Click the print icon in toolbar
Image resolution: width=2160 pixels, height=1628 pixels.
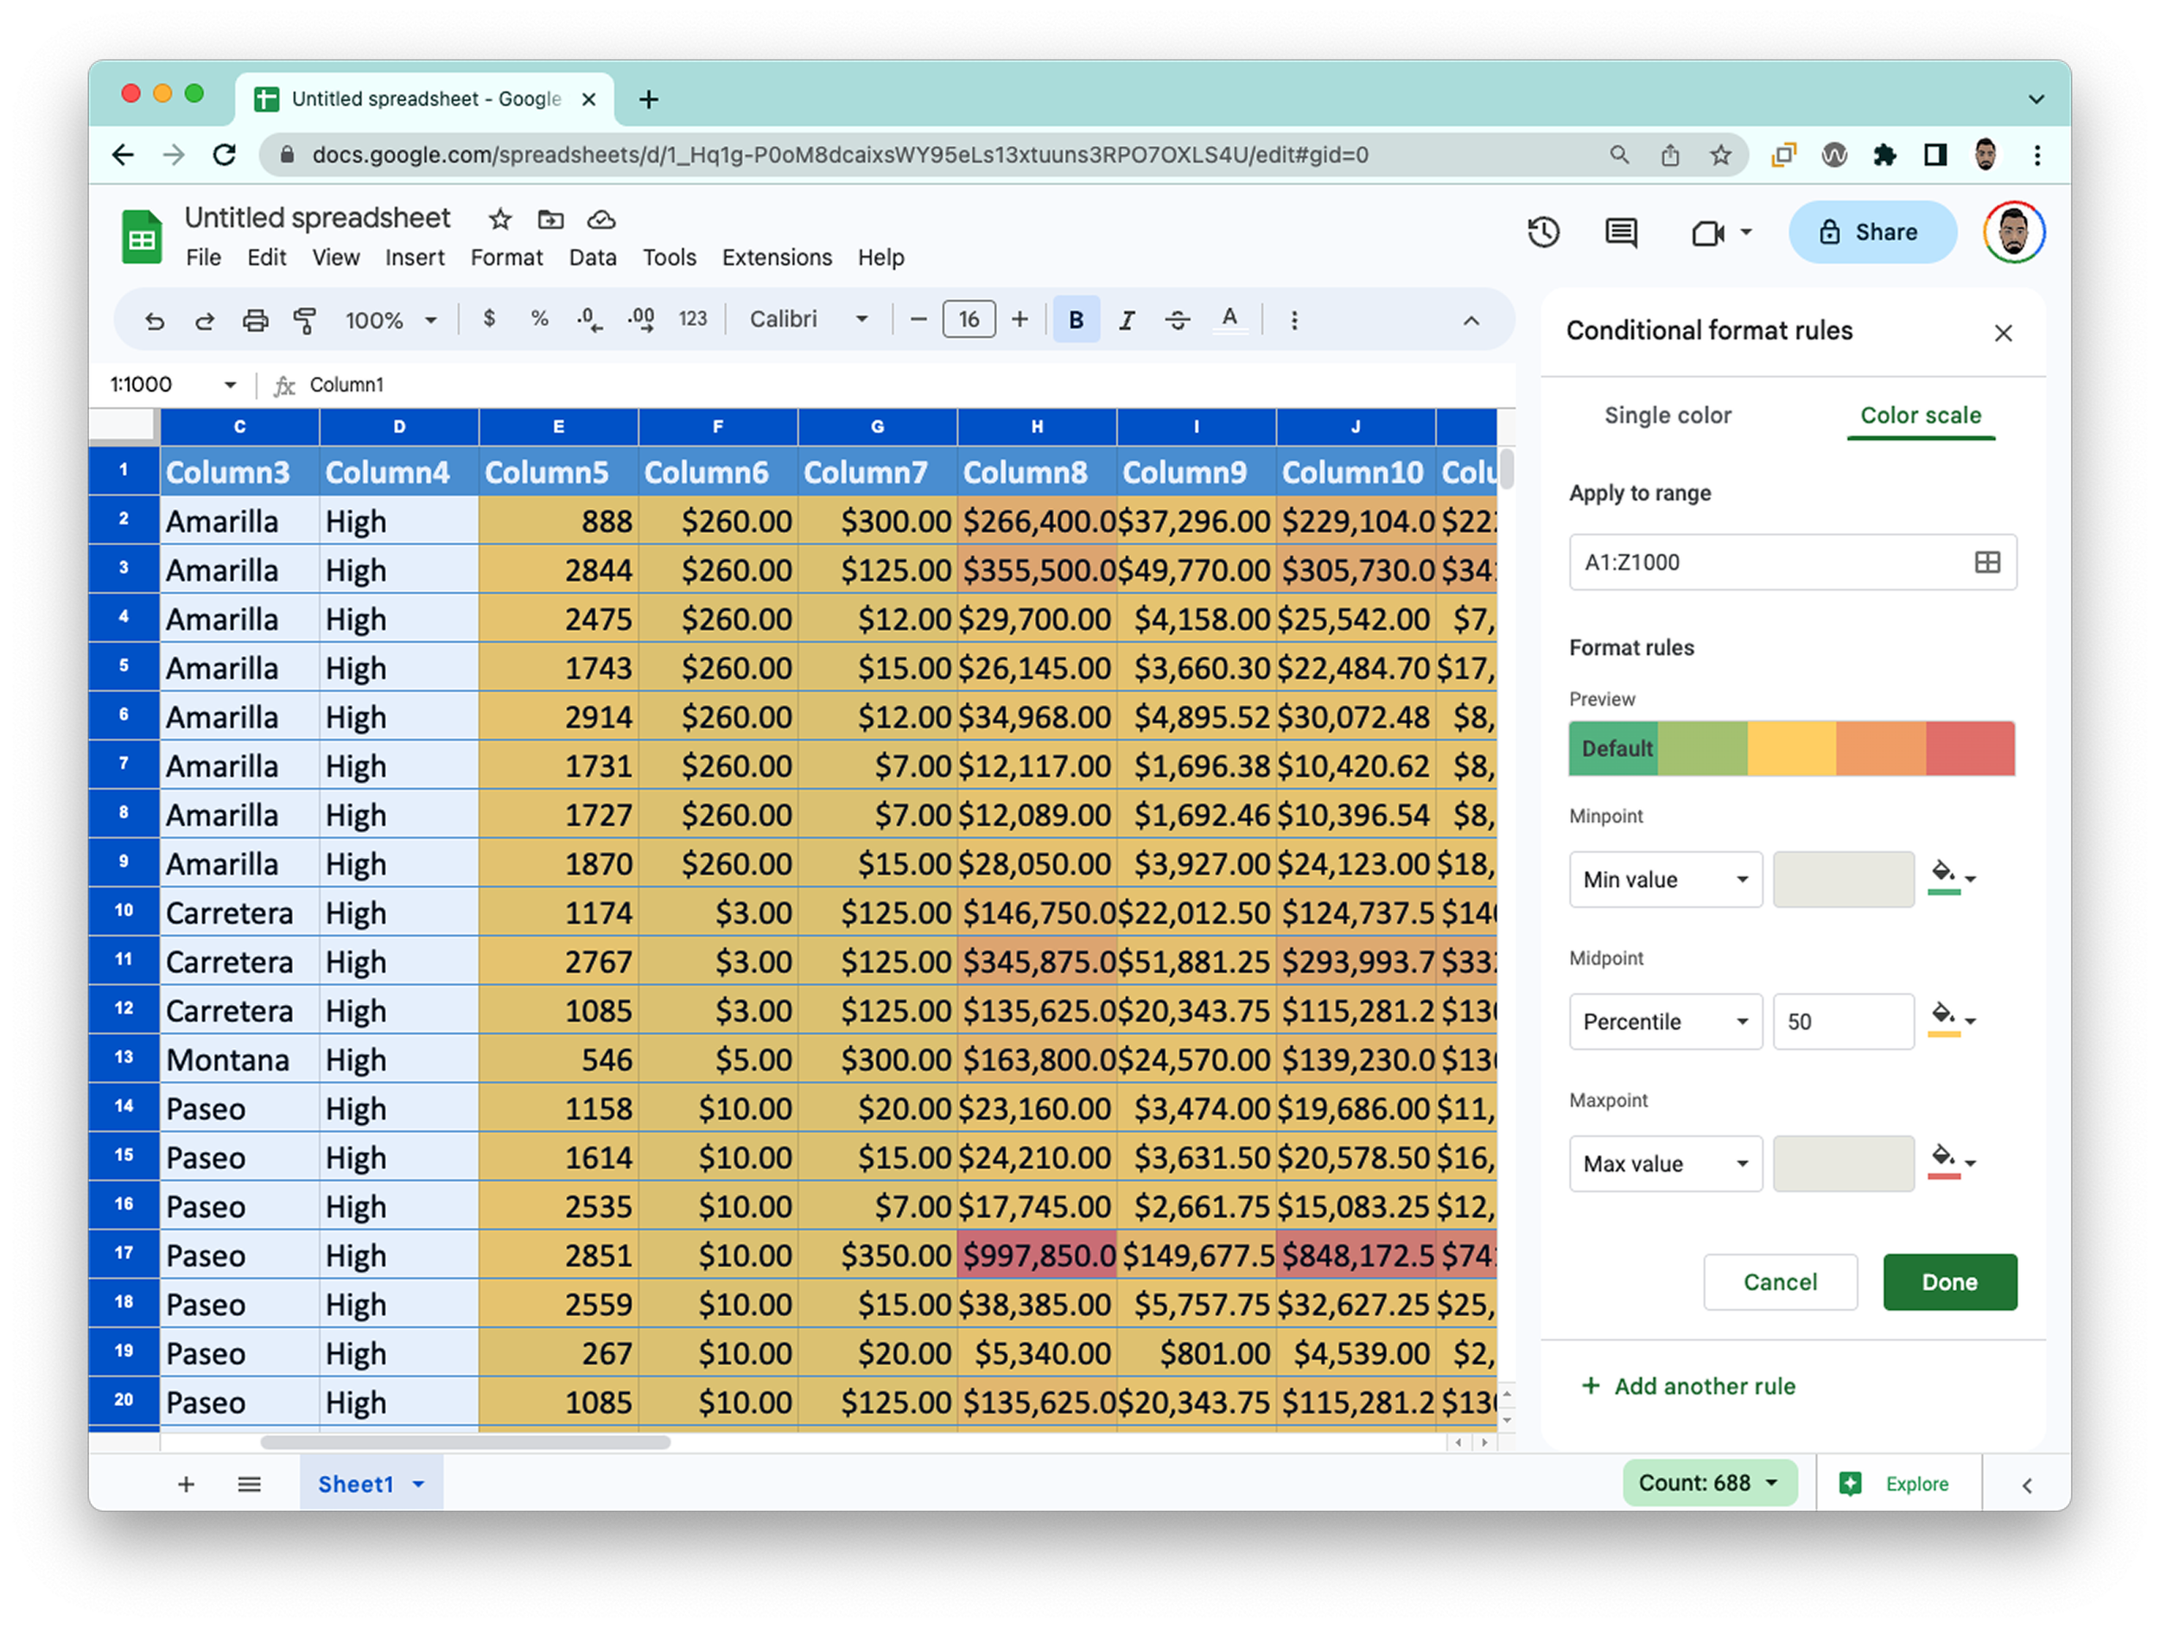255,321
